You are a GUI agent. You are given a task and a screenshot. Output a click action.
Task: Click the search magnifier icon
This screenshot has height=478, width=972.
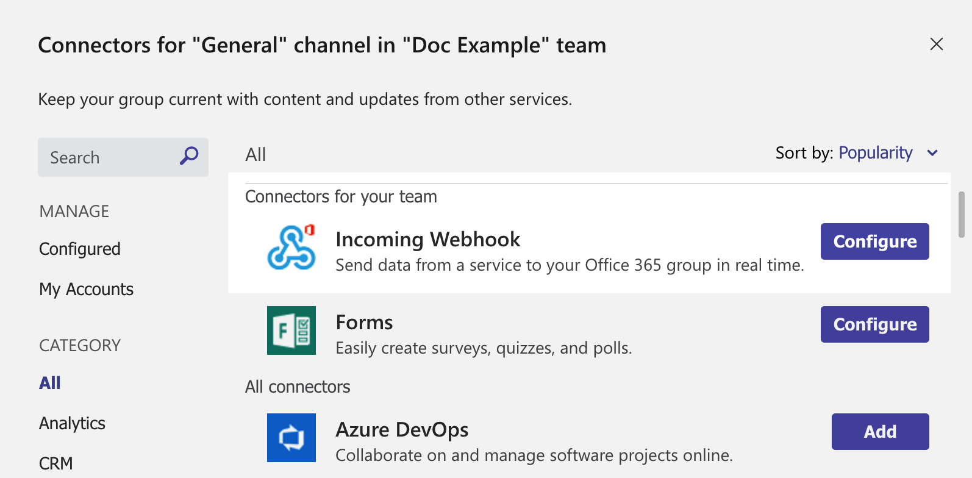point(189,157)
